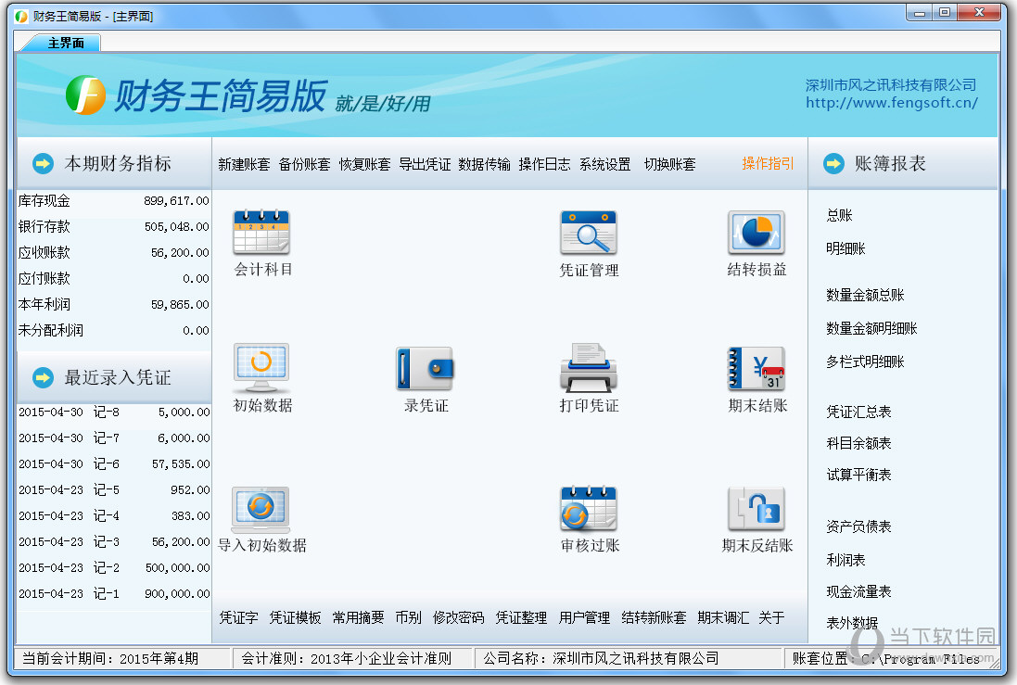Click 导出凭证 in the toolbar

pos(425,164)
